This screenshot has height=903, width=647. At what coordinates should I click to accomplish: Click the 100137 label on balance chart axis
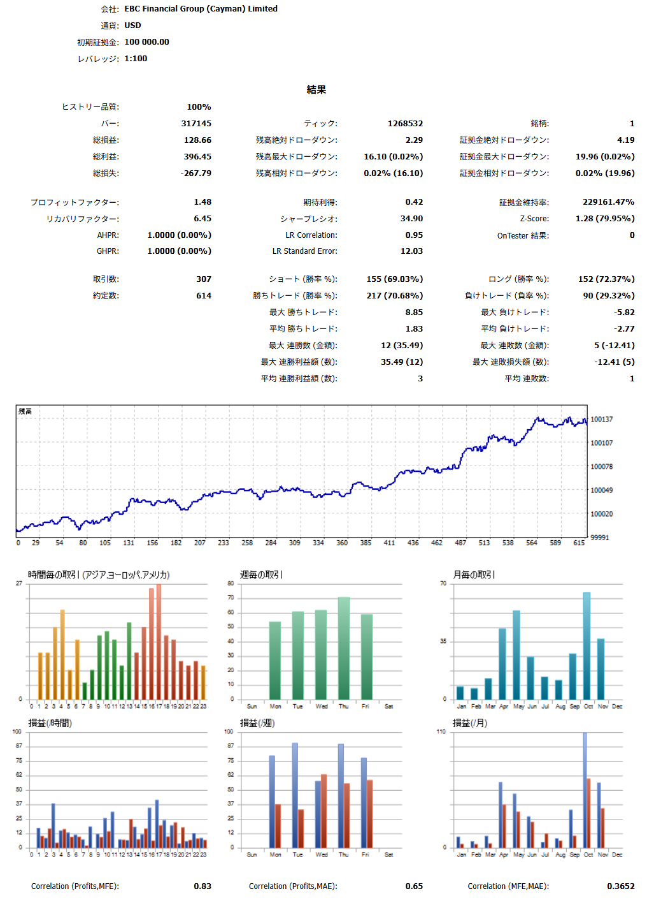601,420
